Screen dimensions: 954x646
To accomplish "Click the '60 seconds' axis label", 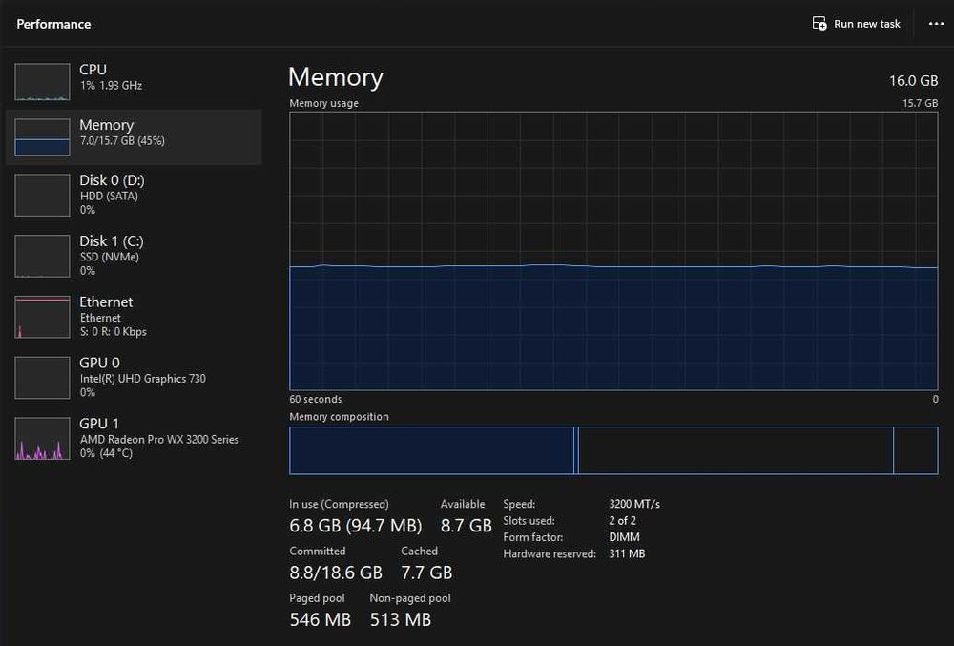I will point(315,399).
